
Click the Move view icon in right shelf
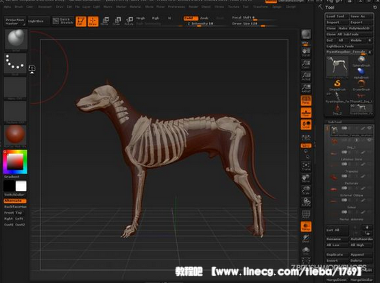pos(306,178)
